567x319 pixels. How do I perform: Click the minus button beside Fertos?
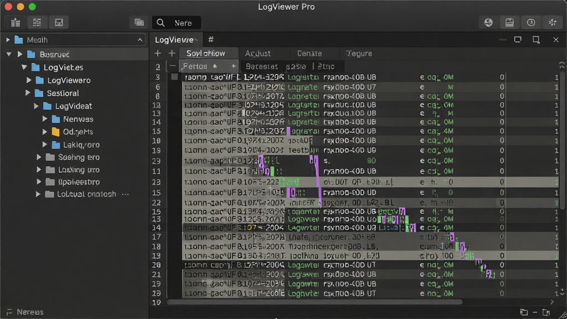[173, 66]
